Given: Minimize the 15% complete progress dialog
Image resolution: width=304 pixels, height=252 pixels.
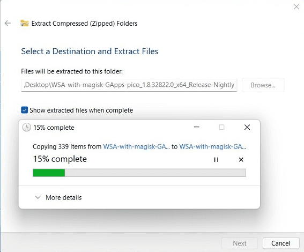Looking at the screenshot, I should pyautogui.click(x=197, y=127).
